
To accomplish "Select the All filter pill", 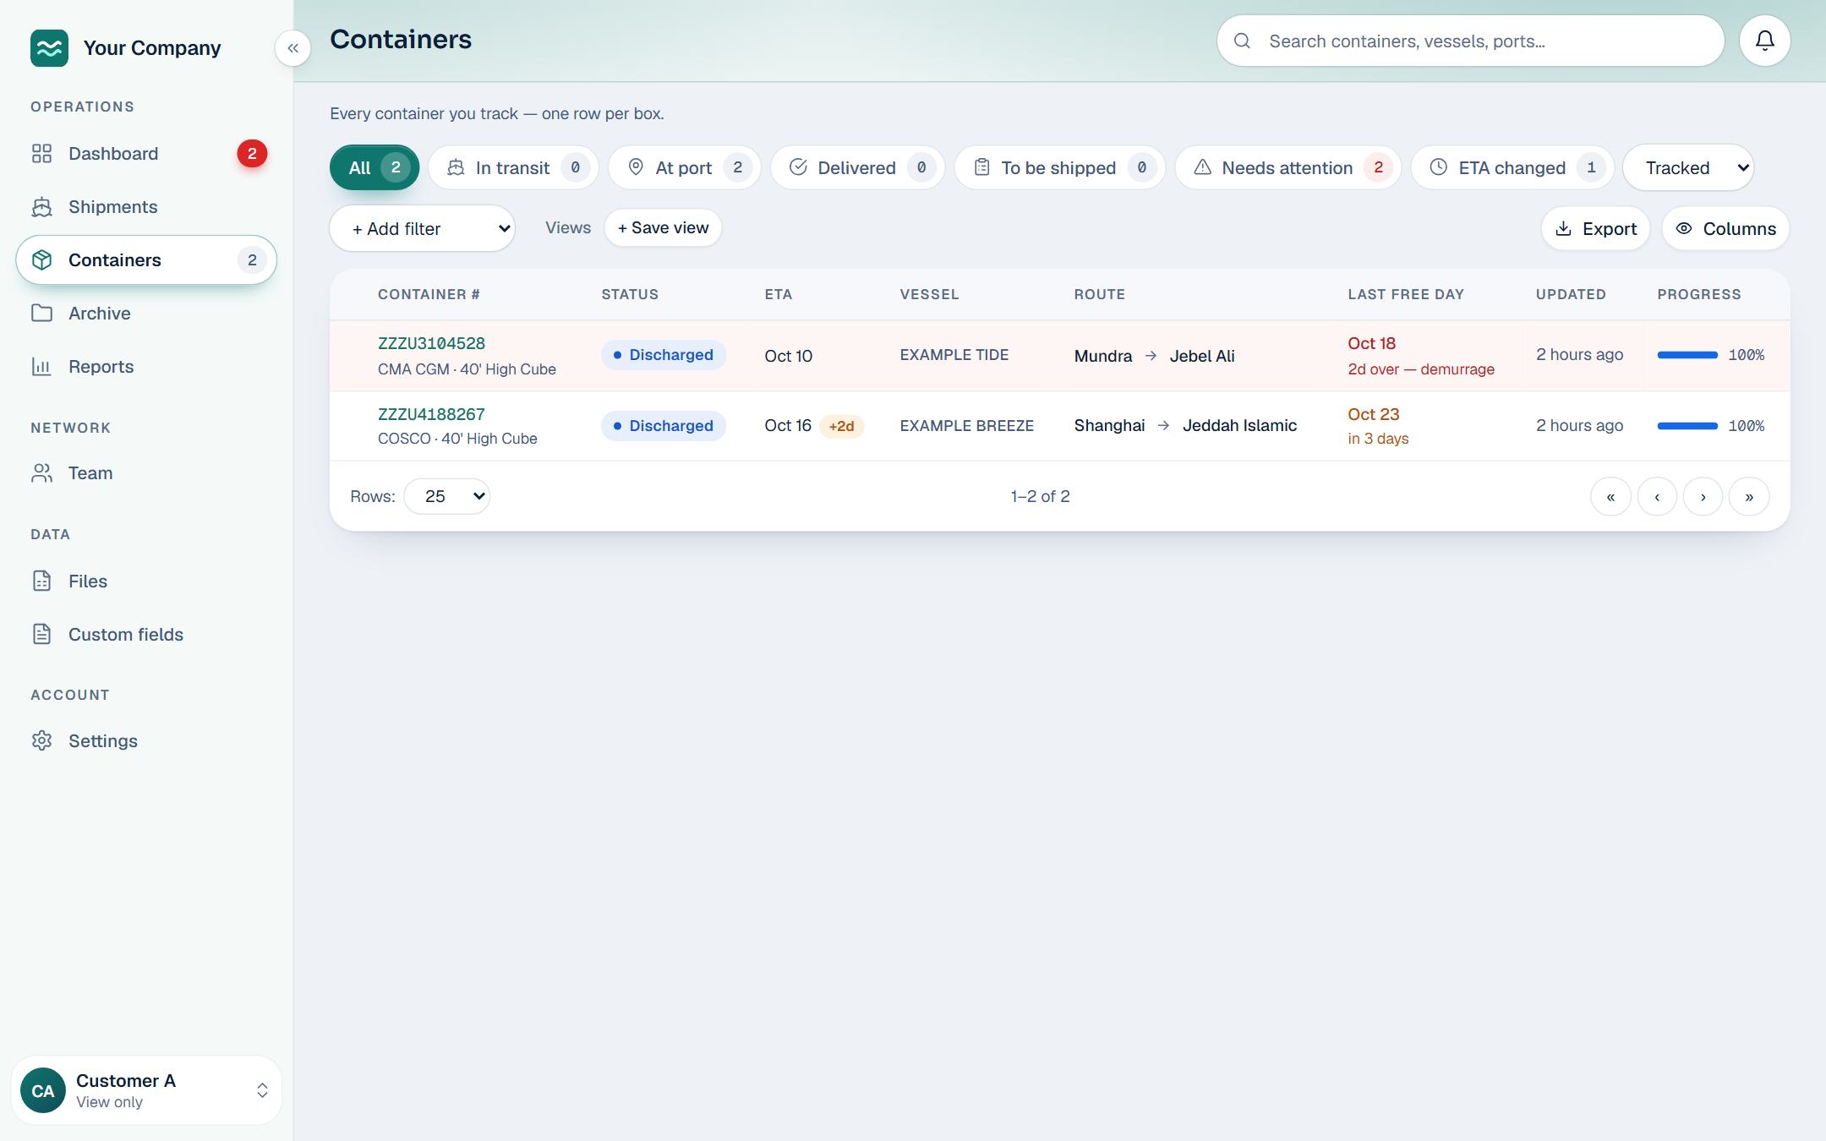I will point(374,167).
